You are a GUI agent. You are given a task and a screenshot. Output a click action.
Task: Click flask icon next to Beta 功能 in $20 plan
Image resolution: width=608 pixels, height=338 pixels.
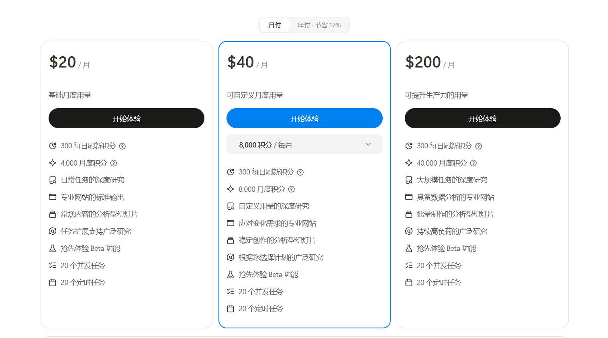[x=53, y=248]
